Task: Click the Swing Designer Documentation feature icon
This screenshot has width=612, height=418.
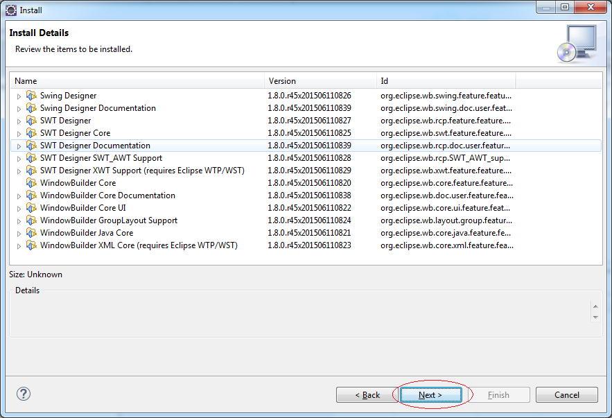Action: (x=31, y=107)
